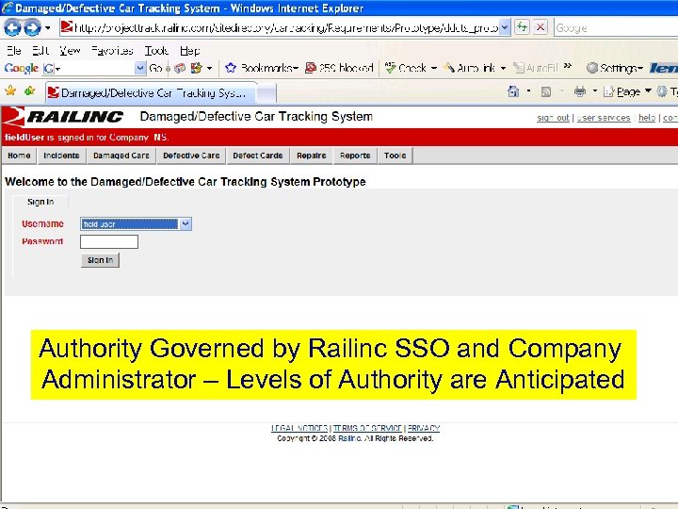
Task: Click the user services link
Action: pos(604,118)
